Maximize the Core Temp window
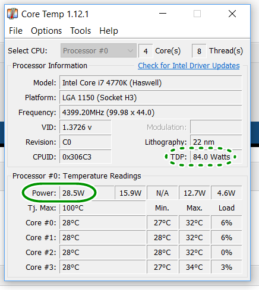Image resolution: width=259 pixels, height=290 pixels. [x=197, y=14]
